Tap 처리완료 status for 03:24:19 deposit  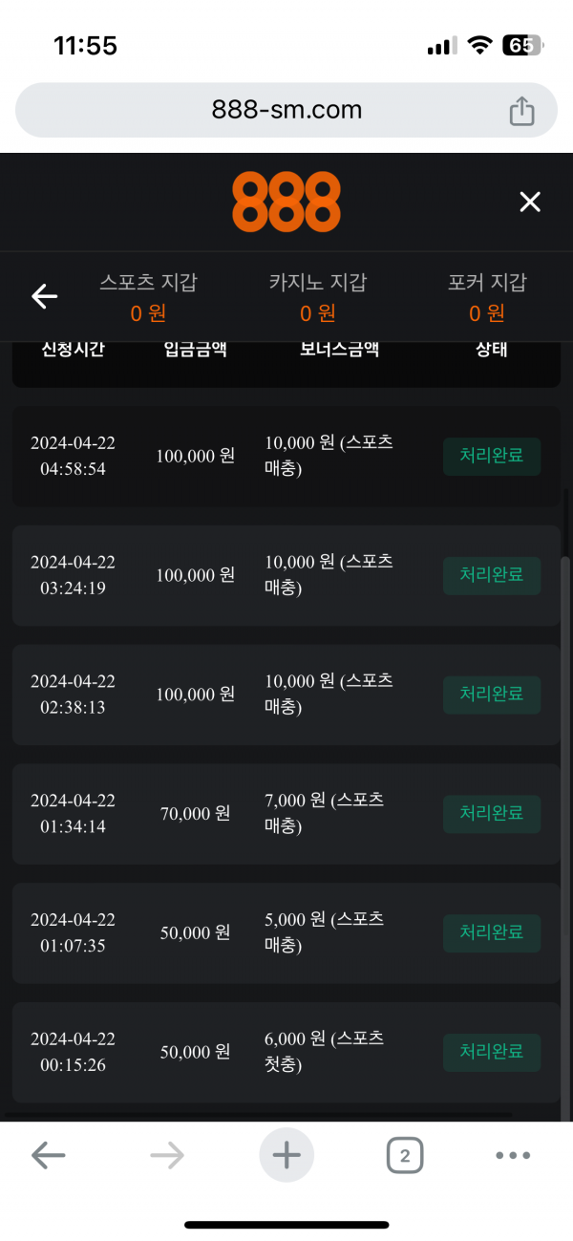click(x=492, y=575)
